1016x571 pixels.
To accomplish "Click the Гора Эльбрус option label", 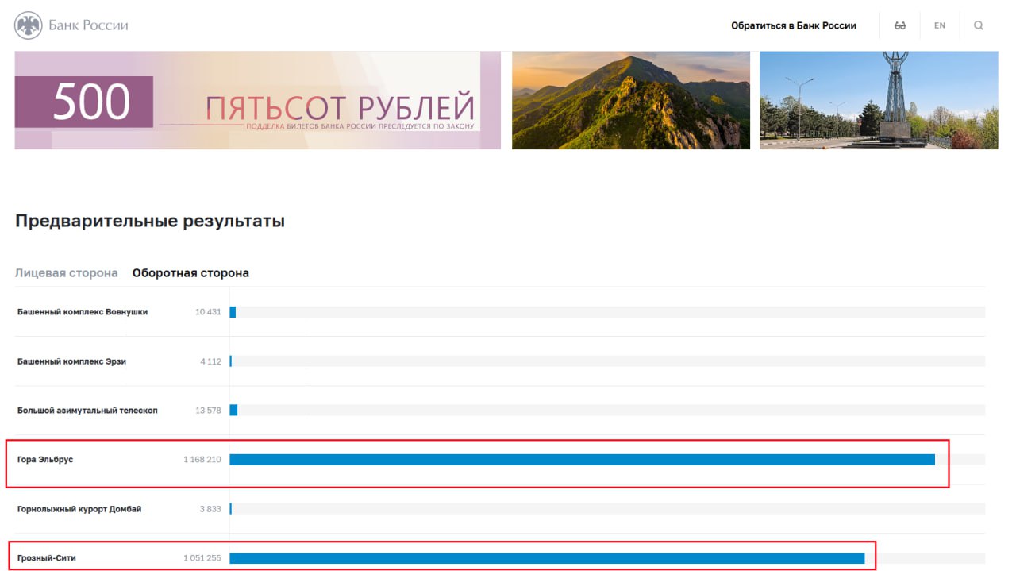I will pyautogui.click(x=45, y=460).
